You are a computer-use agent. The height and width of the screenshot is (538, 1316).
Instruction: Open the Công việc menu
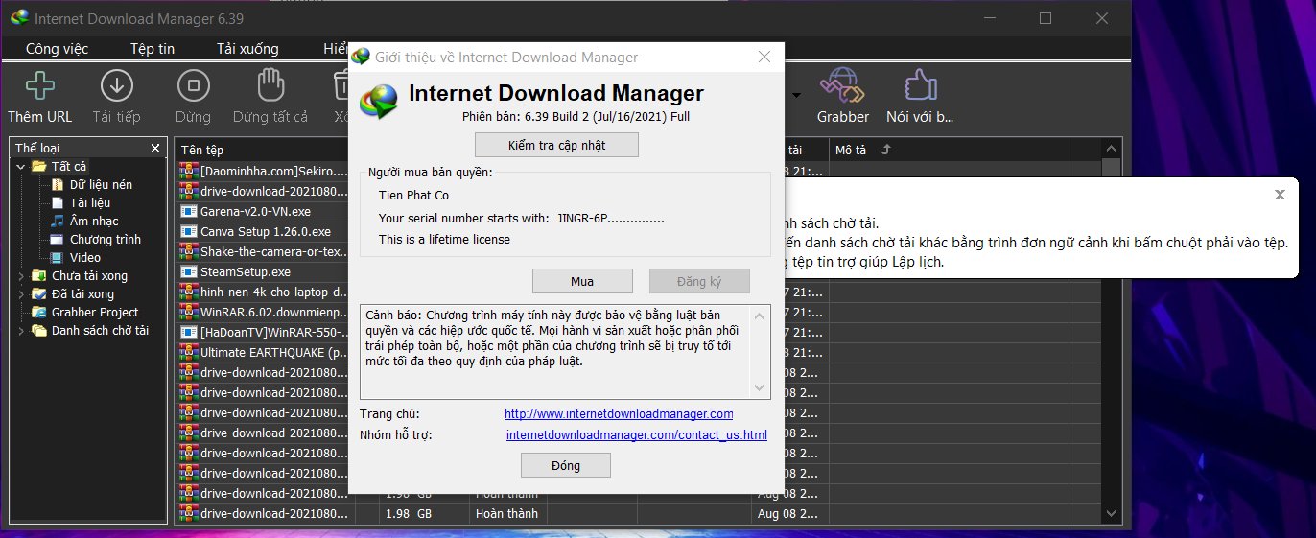click(x=57, y=49)
